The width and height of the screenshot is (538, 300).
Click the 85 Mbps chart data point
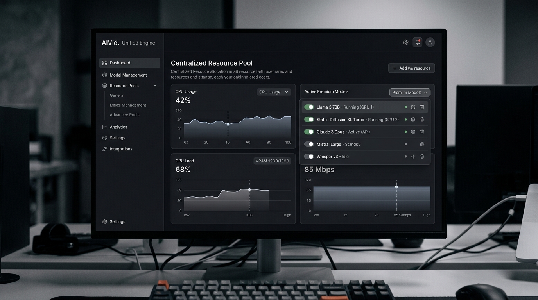[396, 187]
